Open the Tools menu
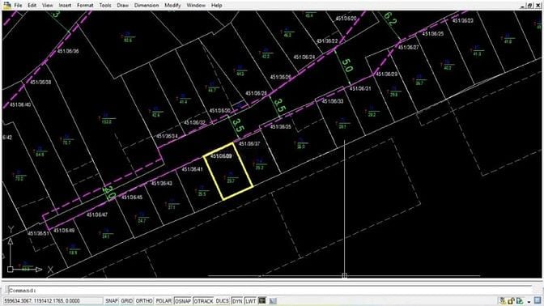Viewport: 544px width, 306px height. 105,5
